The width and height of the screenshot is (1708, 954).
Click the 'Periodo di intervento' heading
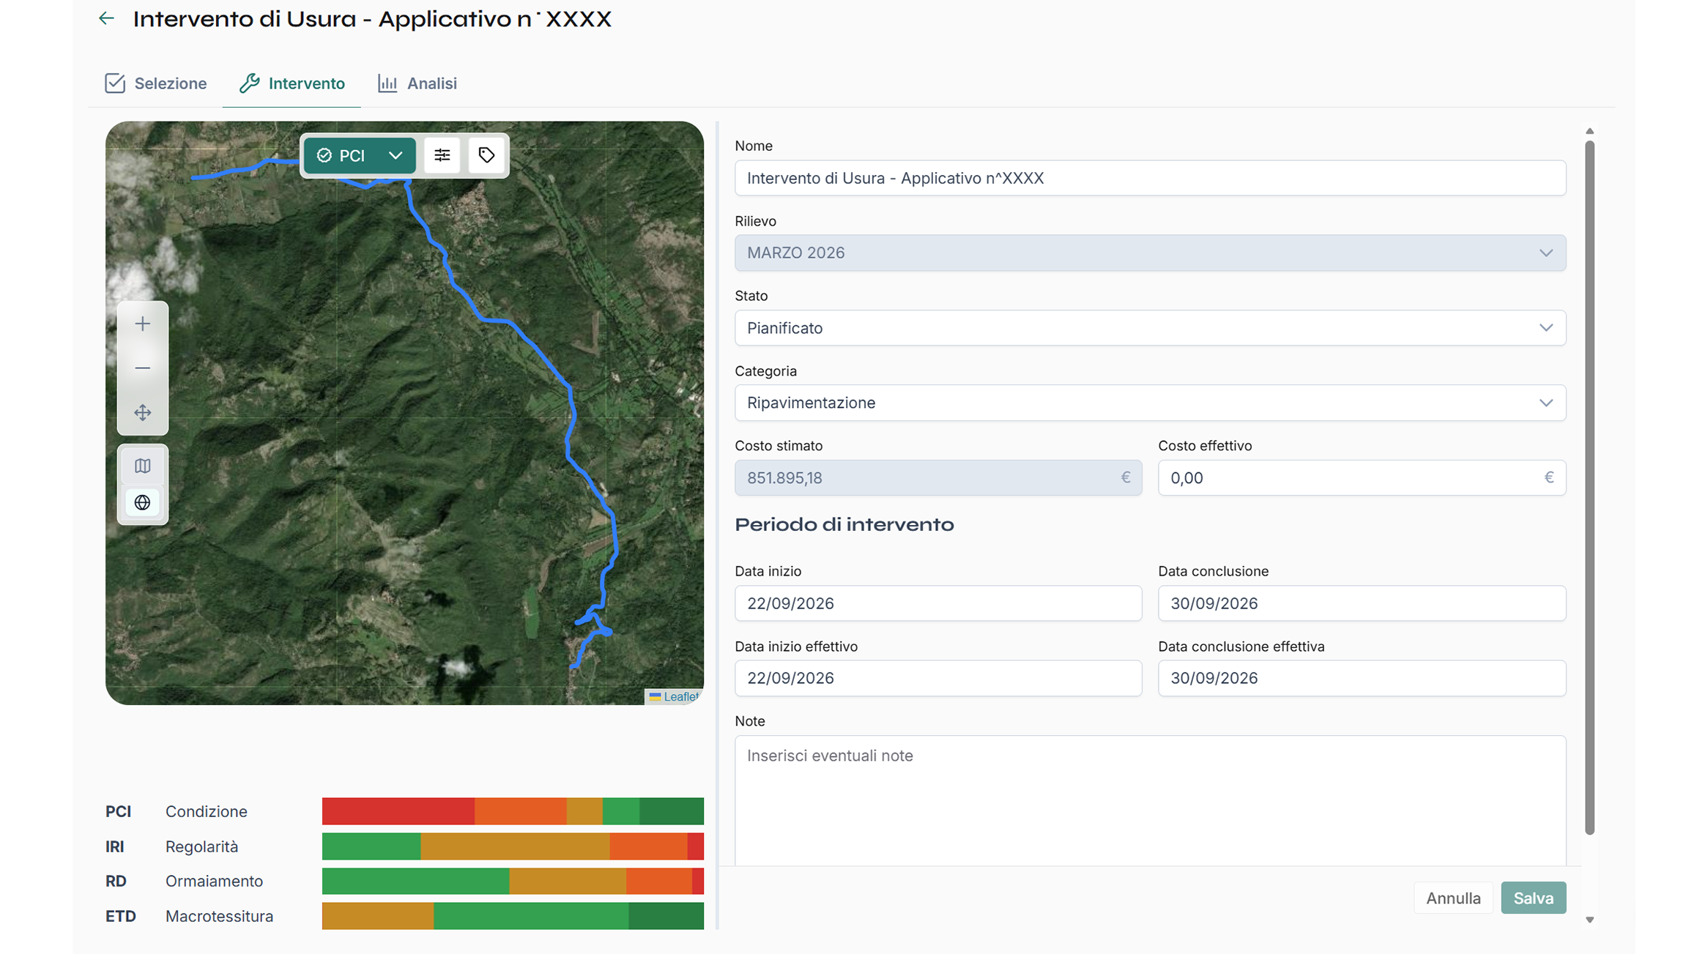tap(844, 524)
